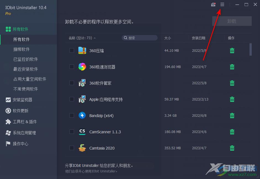Click the 2023/2/13 install date

pyautogui.click(x=200, y=99)
